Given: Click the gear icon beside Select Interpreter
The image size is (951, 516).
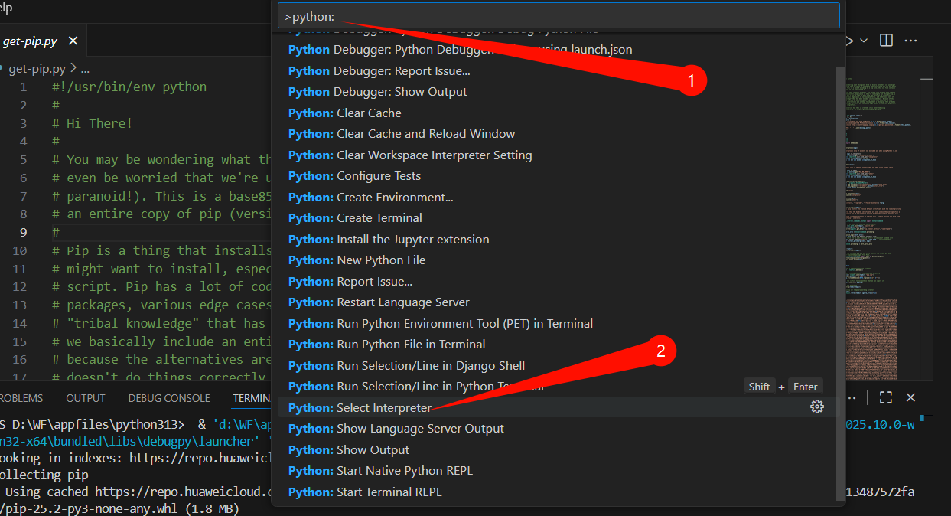Looking at the screenshot, I should pos(816,407).
